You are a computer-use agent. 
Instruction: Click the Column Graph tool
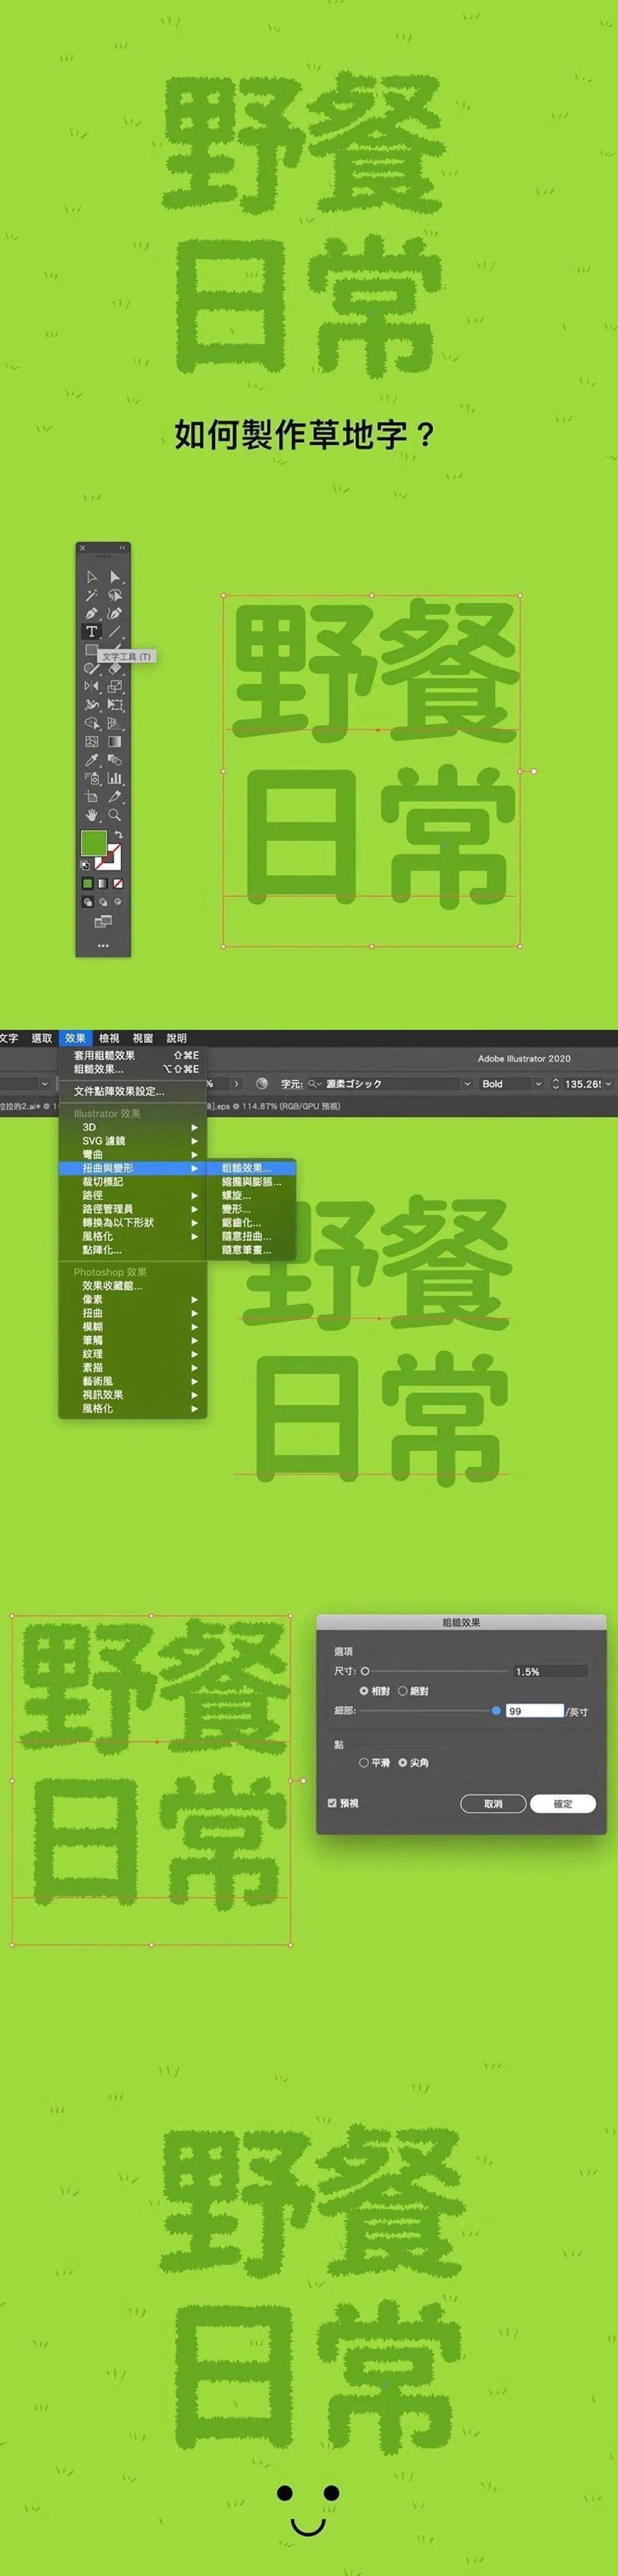coord(115,778)
